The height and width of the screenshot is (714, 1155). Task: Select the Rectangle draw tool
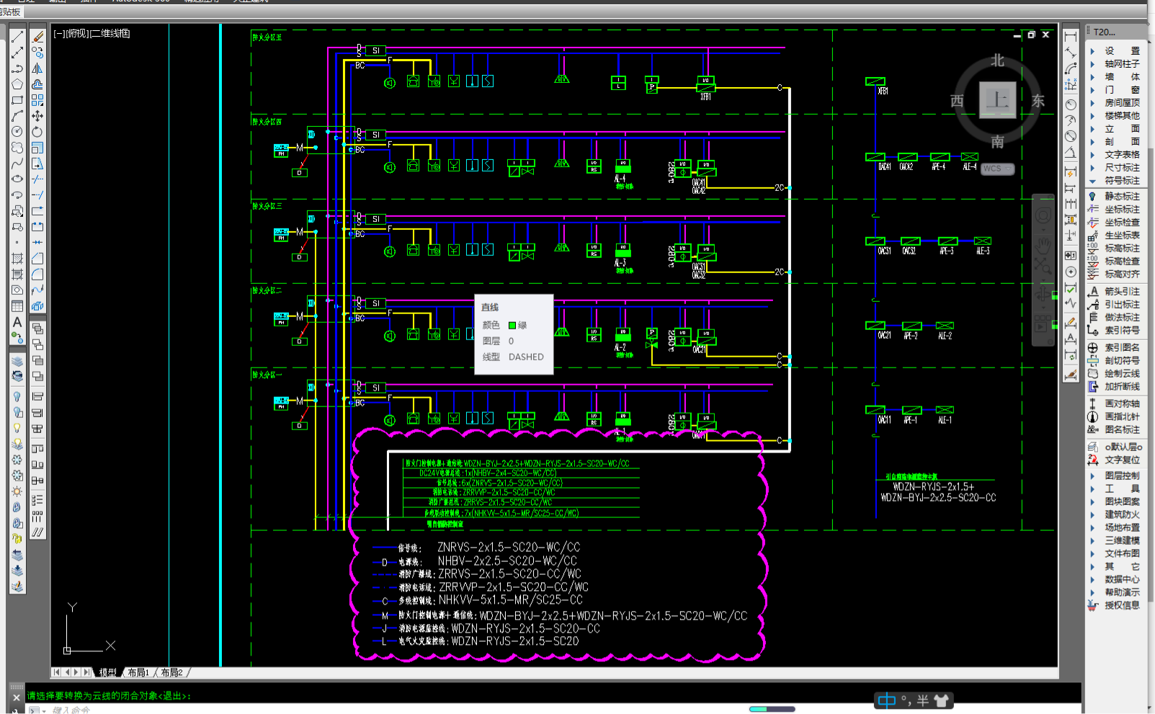pyautogui.click(x=17, y=100)
